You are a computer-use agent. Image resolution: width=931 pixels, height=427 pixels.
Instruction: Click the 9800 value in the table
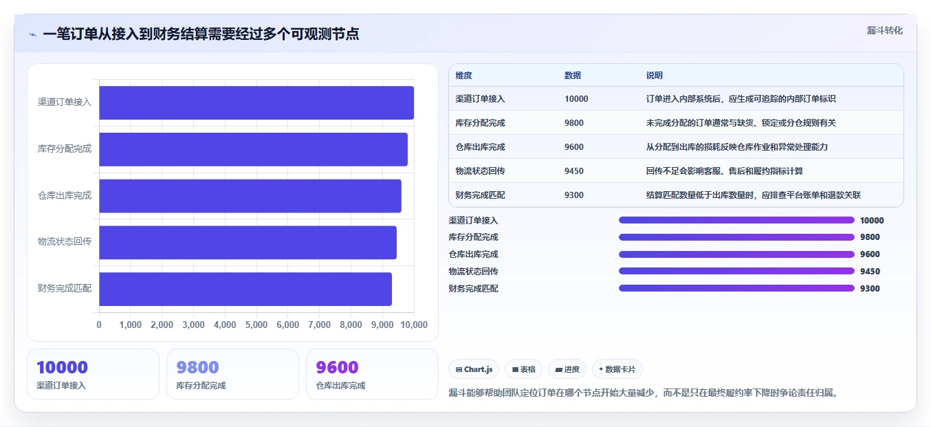(574, 123)
